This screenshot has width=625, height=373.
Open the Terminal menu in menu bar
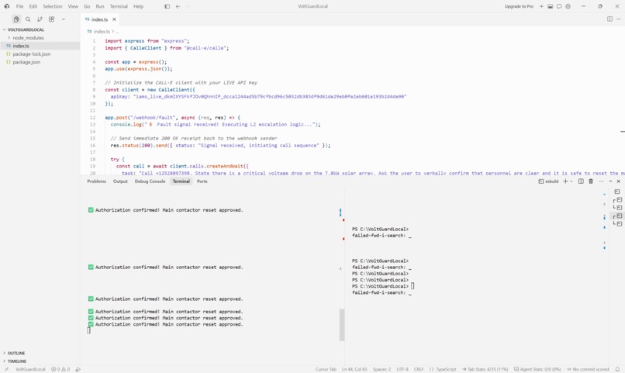119,6
